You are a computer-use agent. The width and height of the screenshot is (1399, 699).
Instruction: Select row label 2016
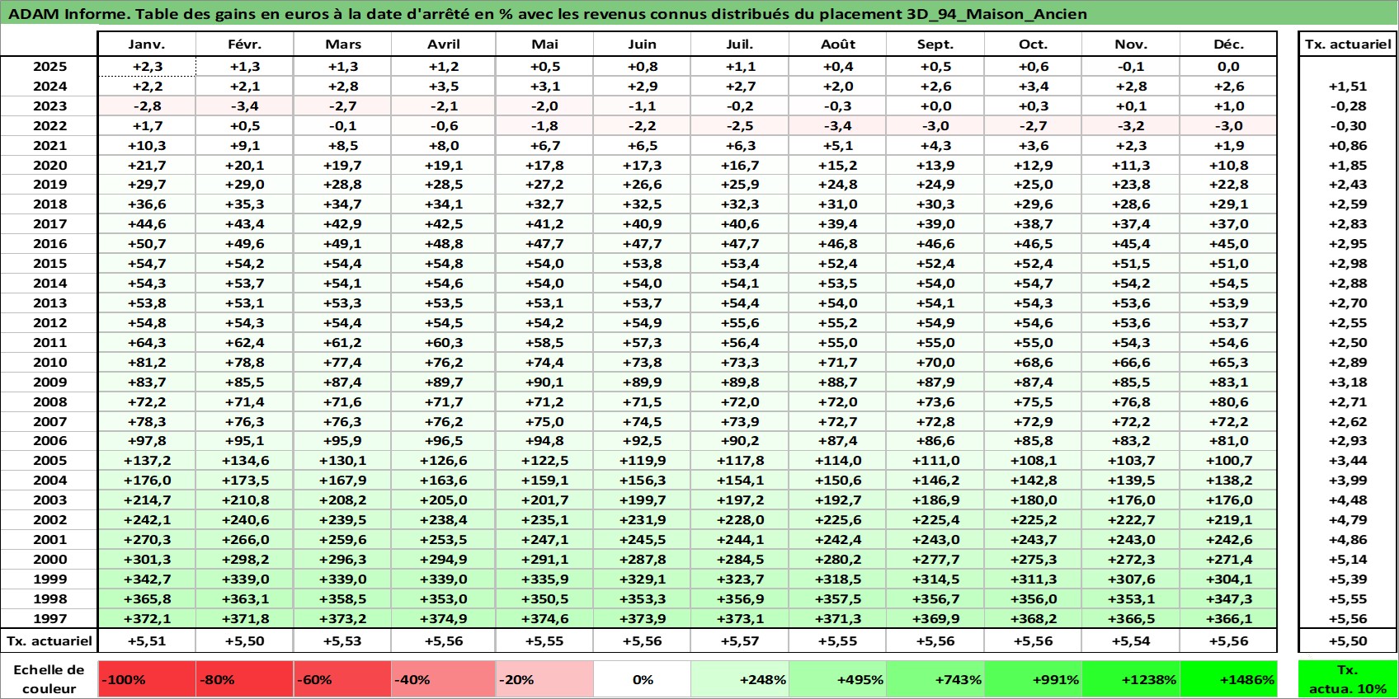pos(49,244)
